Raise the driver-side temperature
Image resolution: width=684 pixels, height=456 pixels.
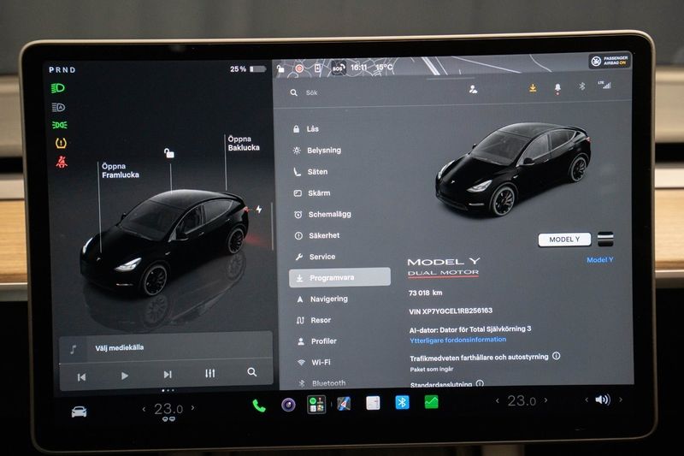pyautogui.click(x=193, y=407)
